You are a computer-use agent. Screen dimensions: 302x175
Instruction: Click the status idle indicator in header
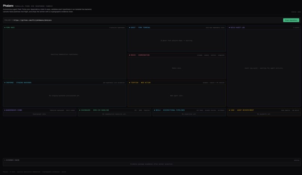pos(296,12)
